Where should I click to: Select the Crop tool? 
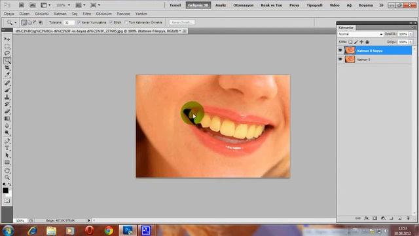click(x=7, y=68)
